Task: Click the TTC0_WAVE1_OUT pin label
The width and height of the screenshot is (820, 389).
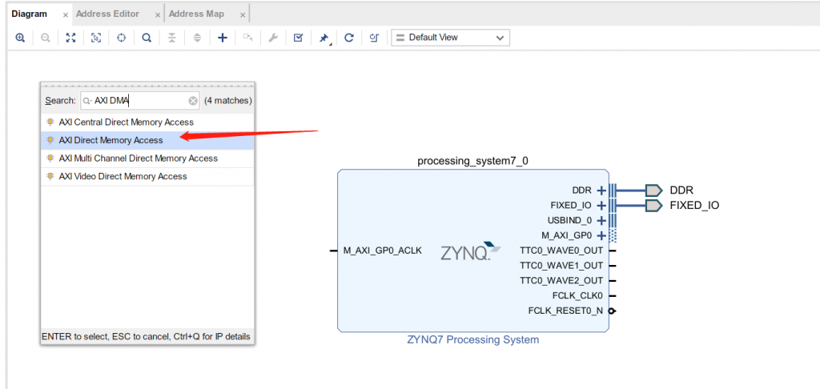Action: point(561,265)
